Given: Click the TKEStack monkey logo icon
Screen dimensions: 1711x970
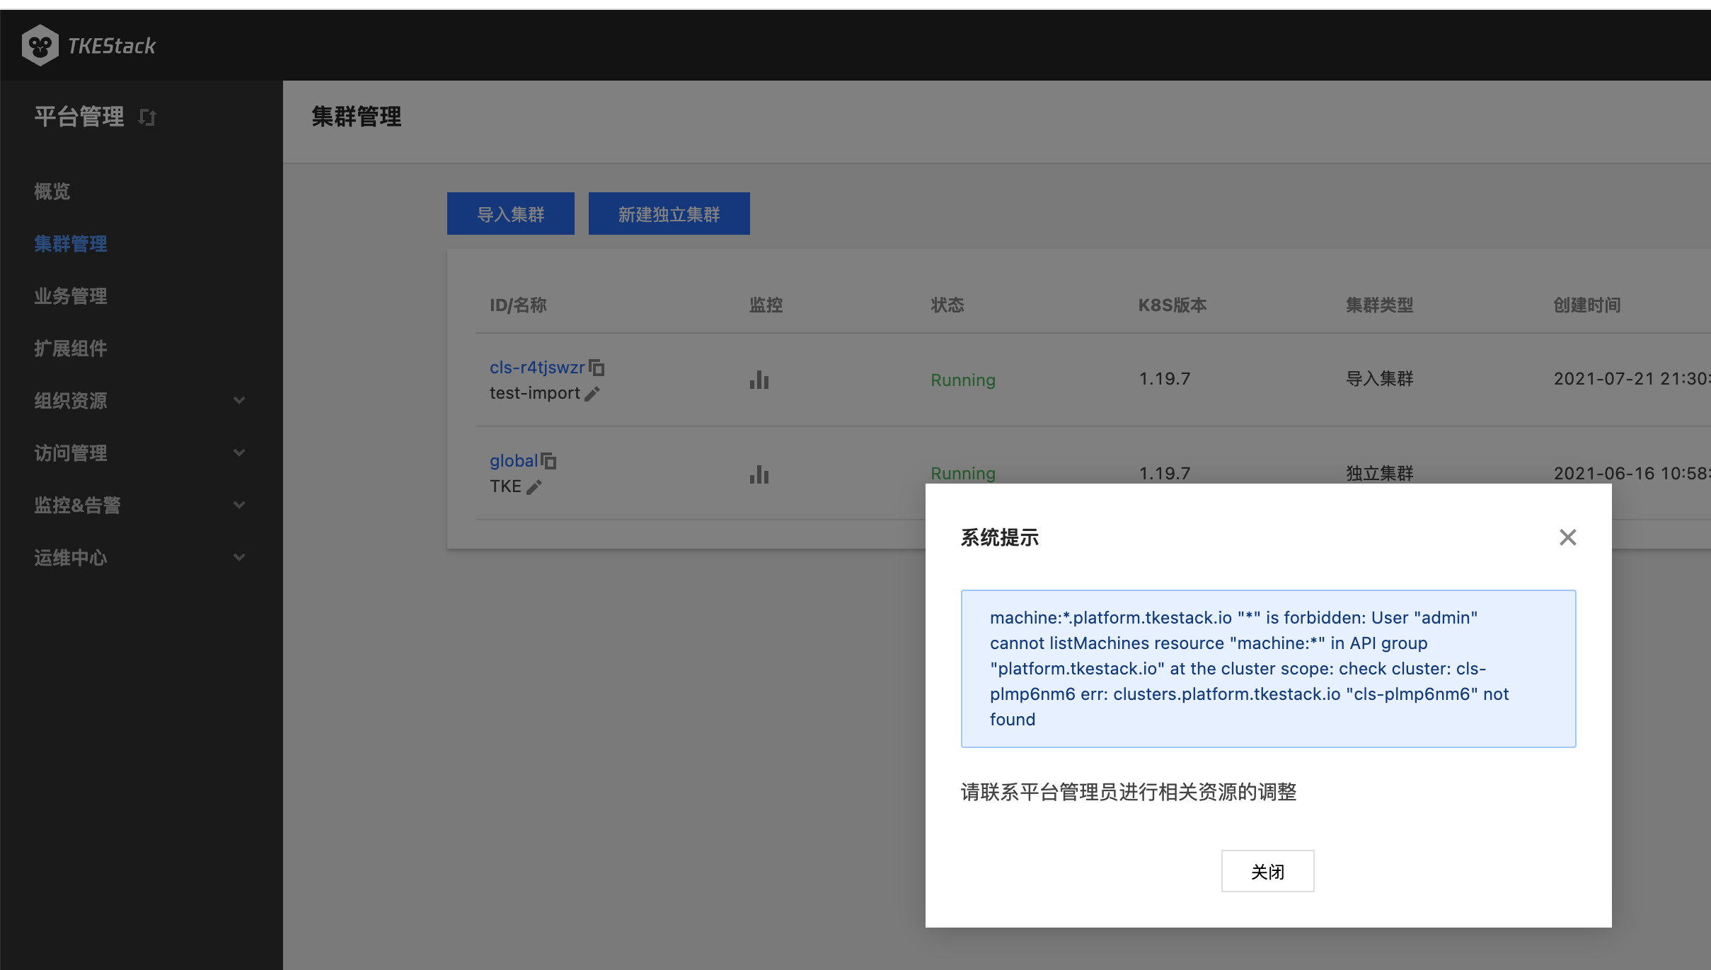Looking at the screenshot, I should (40, 46).
